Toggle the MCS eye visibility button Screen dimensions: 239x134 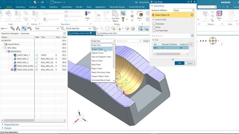coord(141,28)
